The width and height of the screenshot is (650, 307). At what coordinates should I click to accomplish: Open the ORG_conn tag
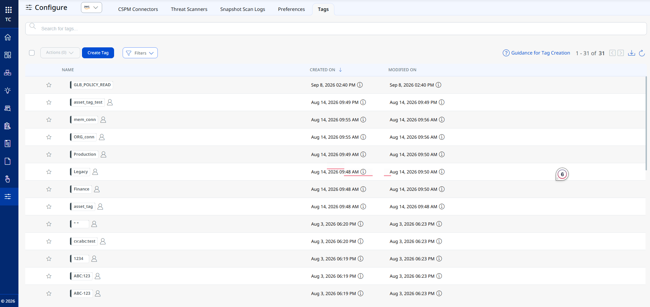pyautogui.click(x=84, y=137)
